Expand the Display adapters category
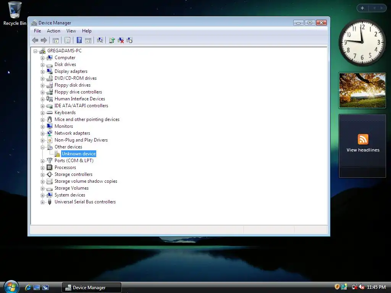 point(42,72)
